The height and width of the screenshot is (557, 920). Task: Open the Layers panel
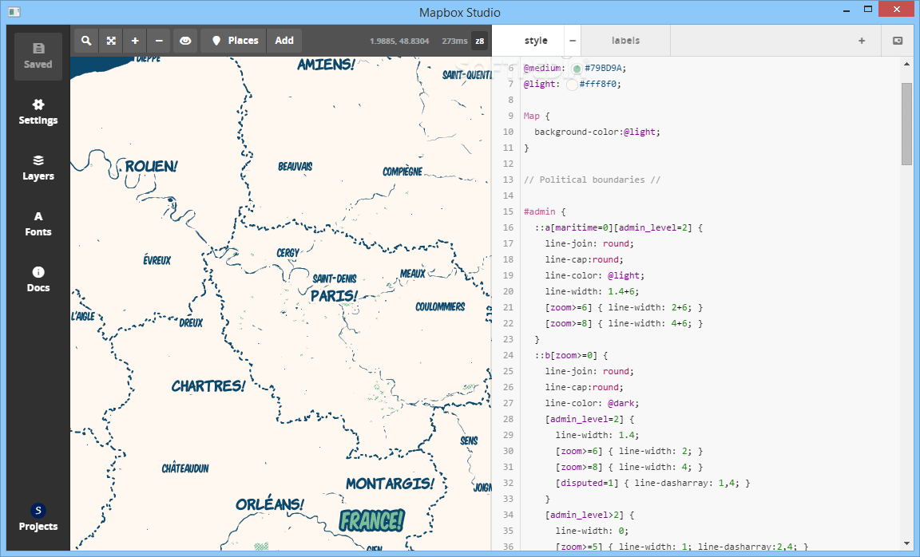(38, 168)
